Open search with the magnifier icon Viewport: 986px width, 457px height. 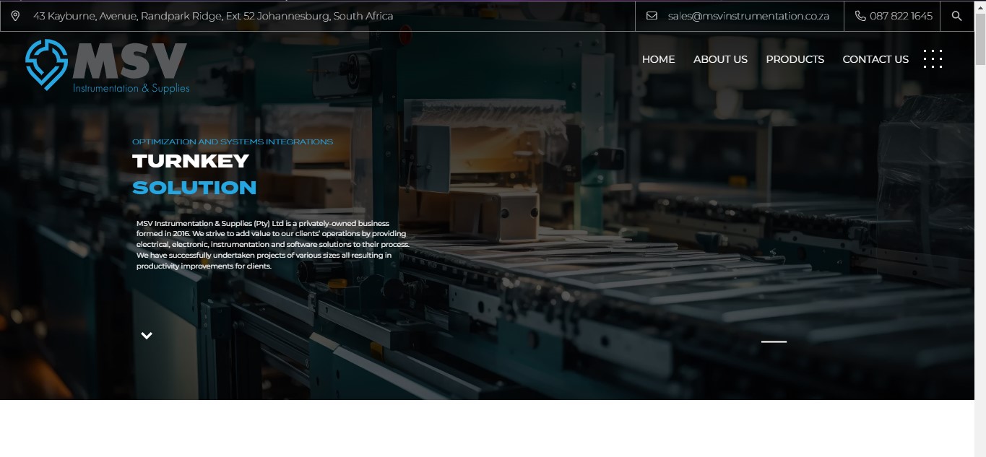[x=956, y=16]
